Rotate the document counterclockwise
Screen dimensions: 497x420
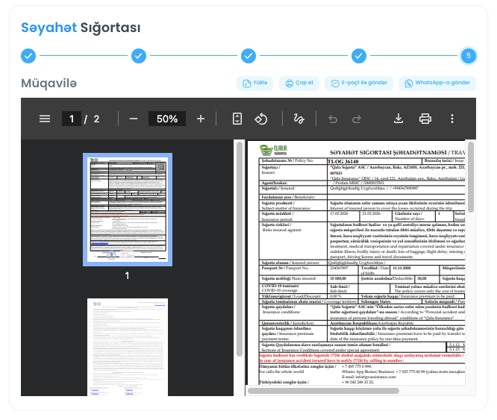point(261,119)
